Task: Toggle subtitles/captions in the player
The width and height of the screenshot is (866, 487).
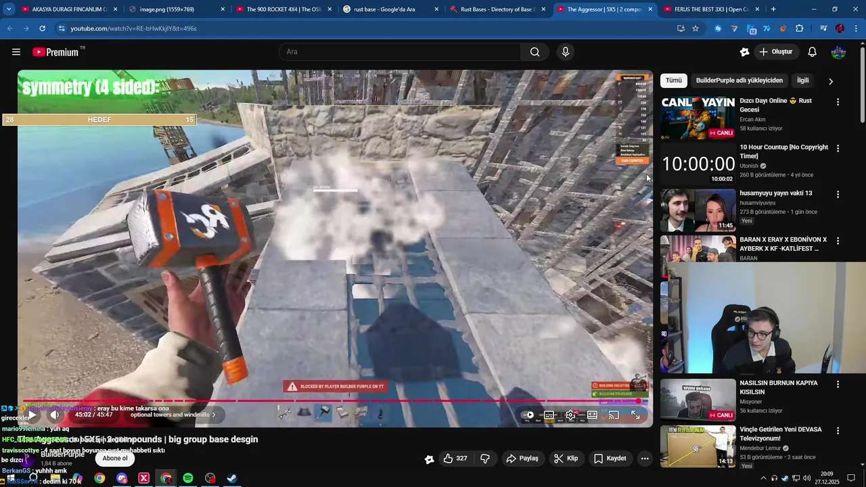Action: tap(549, 415)
